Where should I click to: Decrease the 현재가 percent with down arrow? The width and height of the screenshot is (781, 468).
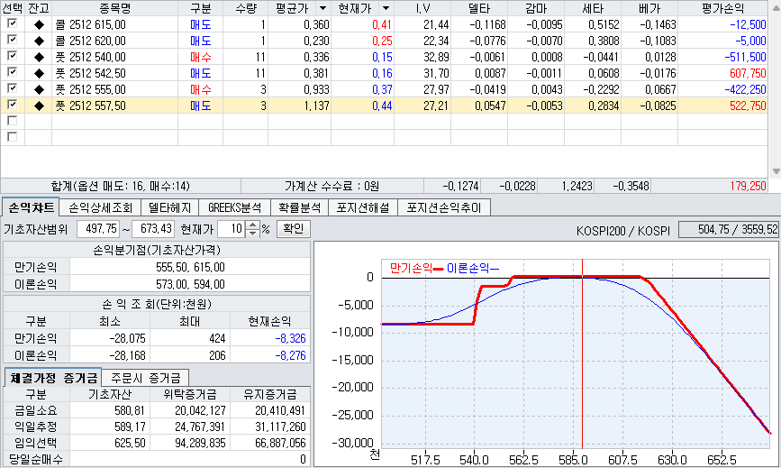tap(253, 234)
